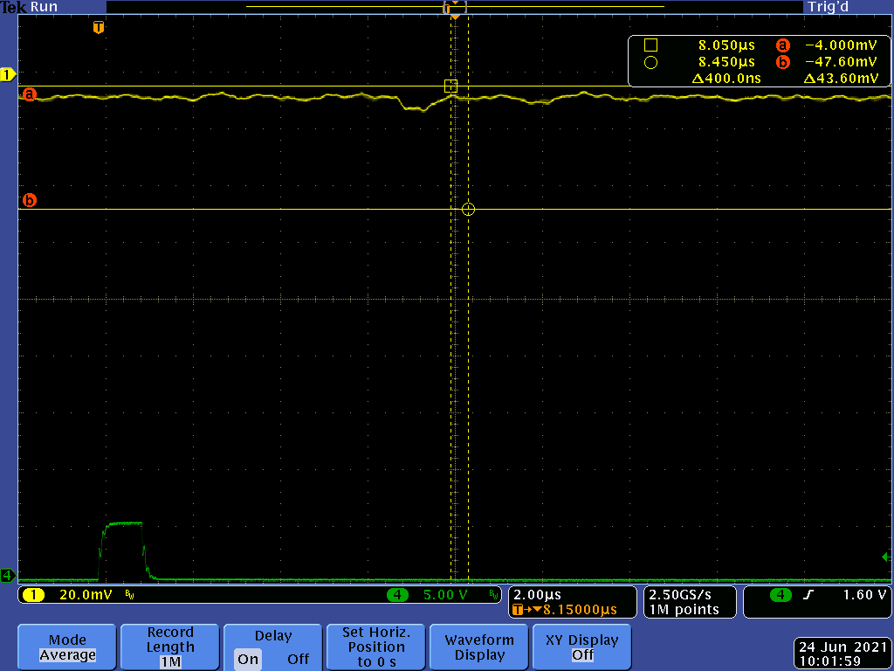The image size is (894, 671).
Task: Select the channel 4 ground level marker
Action: tap(8, 575)
